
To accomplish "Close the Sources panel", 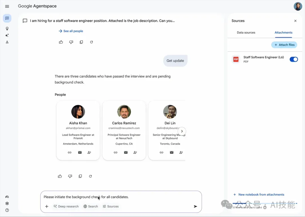I will 295,21.
